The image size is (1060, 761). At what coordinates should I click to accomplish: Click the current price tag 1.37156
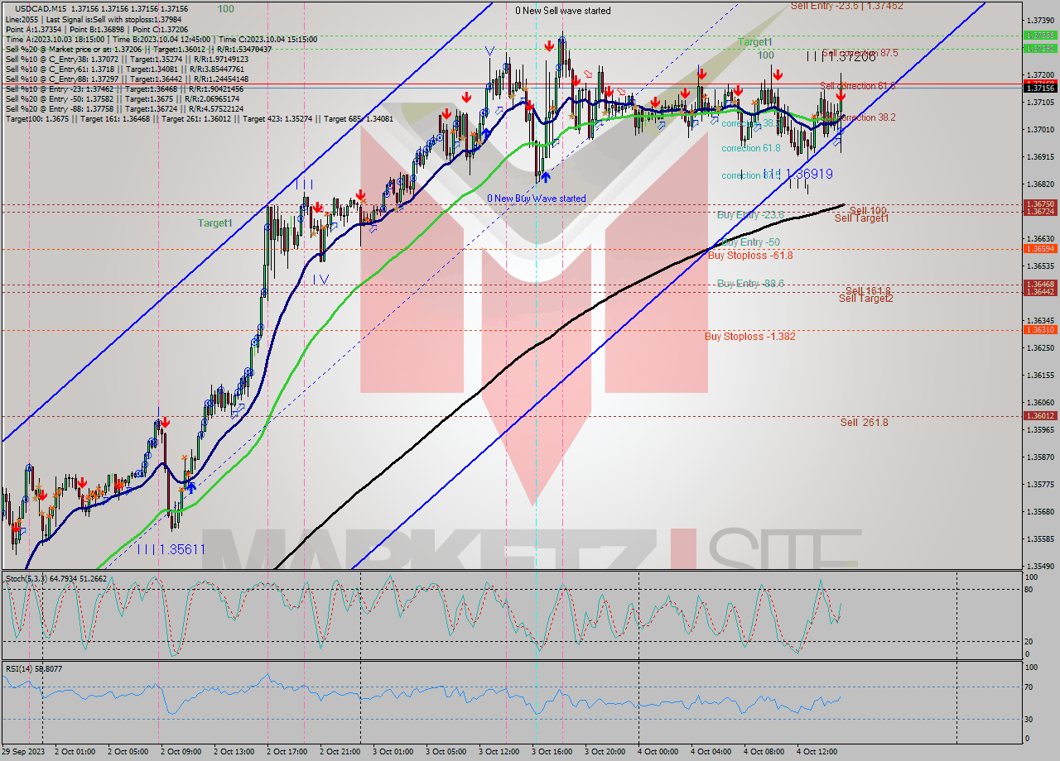1039,88
